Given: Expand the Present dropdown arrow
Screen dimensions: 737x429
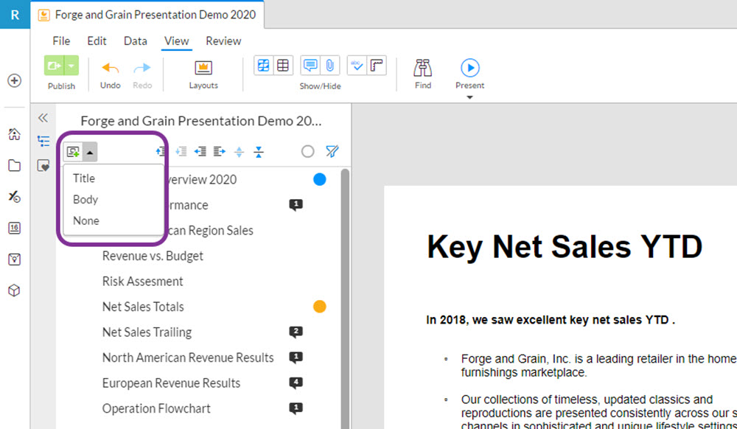Looking at the screenshot, I should (x=469, y=98).
